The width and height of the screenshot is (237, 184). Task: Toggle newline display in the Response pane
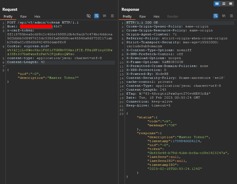click(223, 16)
